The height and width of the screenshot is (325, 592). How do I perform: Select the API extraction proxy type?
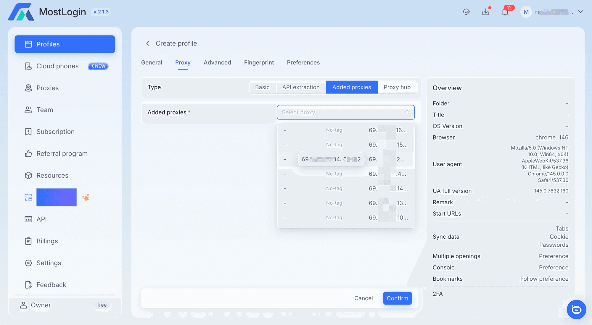[301, 87]
